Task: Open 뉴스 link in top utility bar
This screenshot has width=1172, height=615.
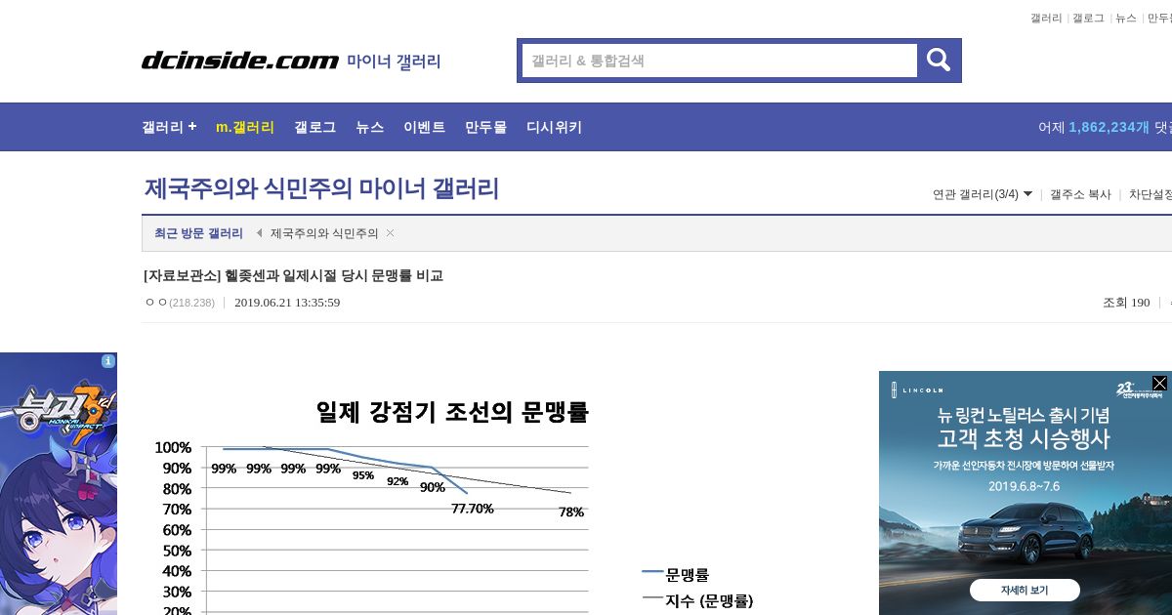Action: click(1126, 18)
